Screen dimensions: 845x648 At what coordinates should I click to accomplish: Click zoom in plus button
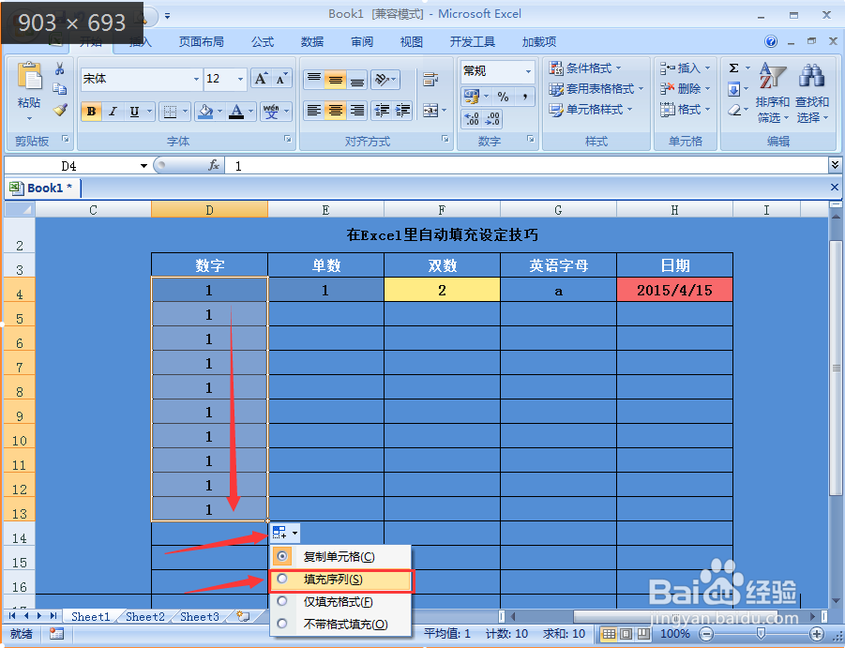[x=817, y=634]
